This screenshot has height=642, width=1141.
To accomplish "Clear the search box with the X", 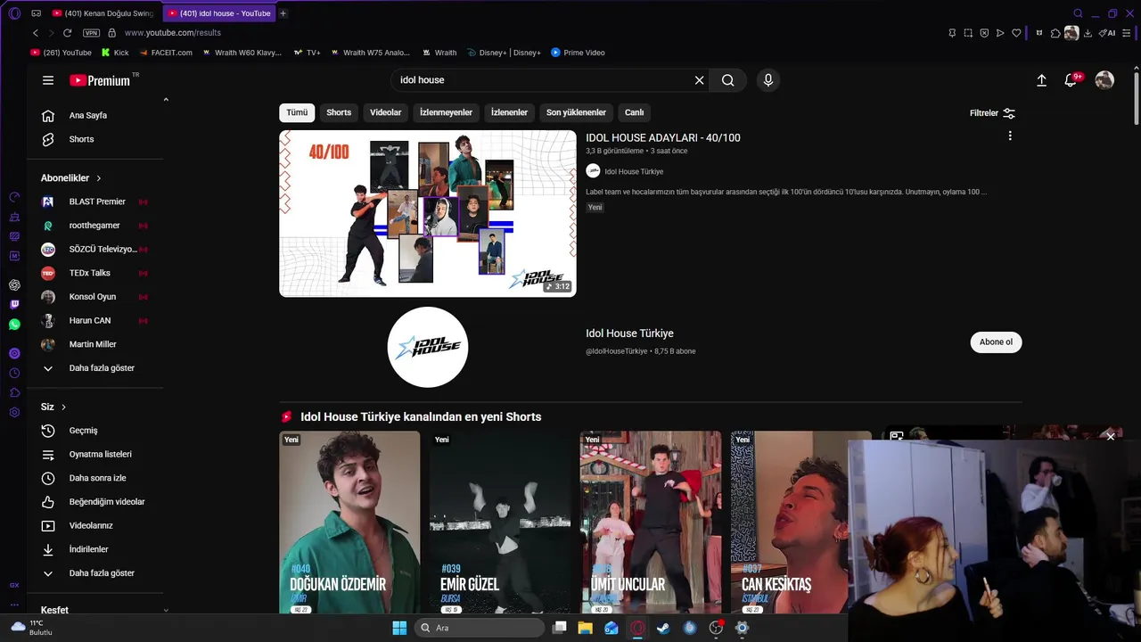I will point(699,80).
